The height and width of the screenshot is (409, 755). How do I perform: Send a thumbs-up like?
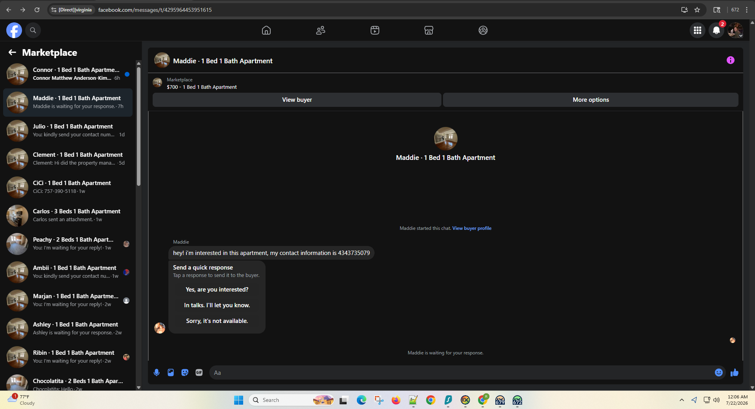click(735, 372)
